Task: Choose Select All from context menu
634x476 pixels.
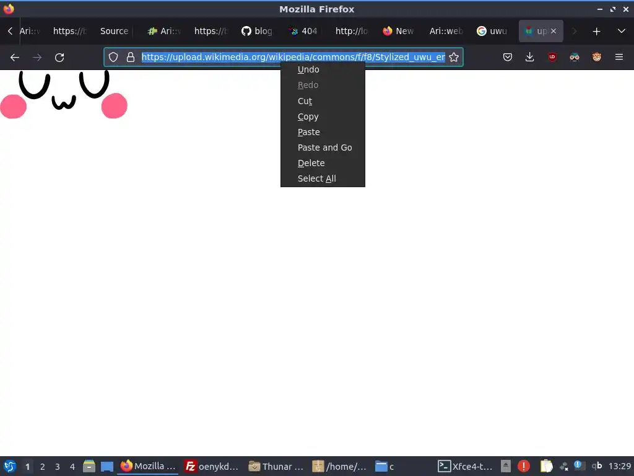Action: [323, 178]
